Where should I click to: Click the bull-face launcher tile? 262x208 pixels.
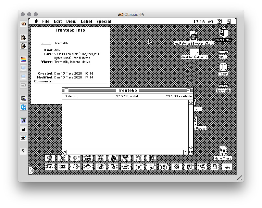click(62, 158)
